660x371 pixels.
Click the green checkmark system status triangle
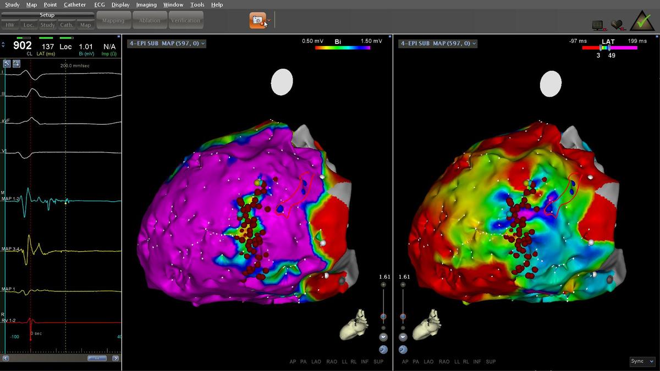[x=641, y=21]
